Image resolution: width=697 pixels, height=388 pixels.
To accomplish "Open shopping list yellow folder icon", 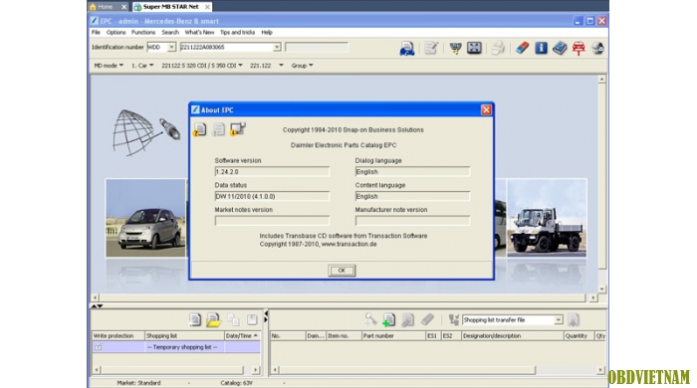I will 213,319.
